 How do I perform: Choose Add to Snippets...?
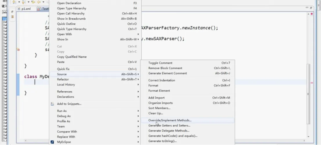pyautogui.click(x=95, y=104)
